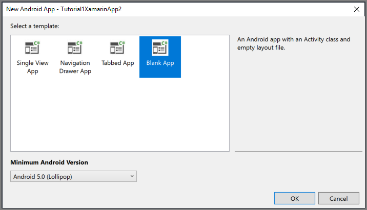Viewport: 367px width, 210px height.
Task: Choose the Tabbed App template icon
Action: click(x=118, y=48)
